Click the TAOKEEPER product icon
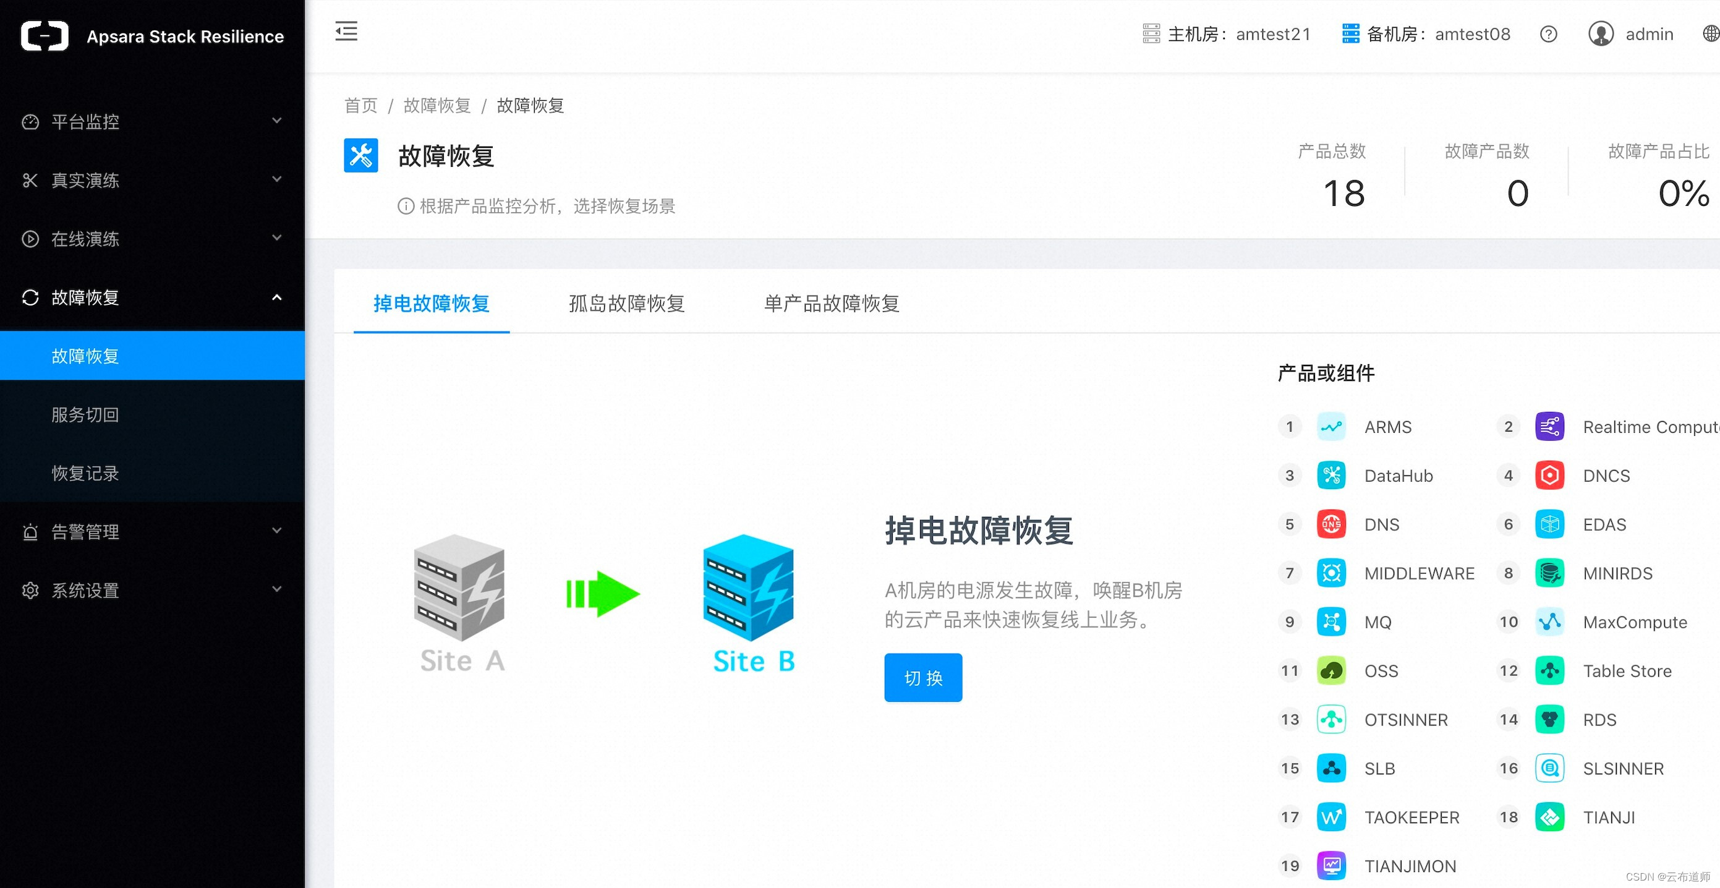 coord(1330,816)
